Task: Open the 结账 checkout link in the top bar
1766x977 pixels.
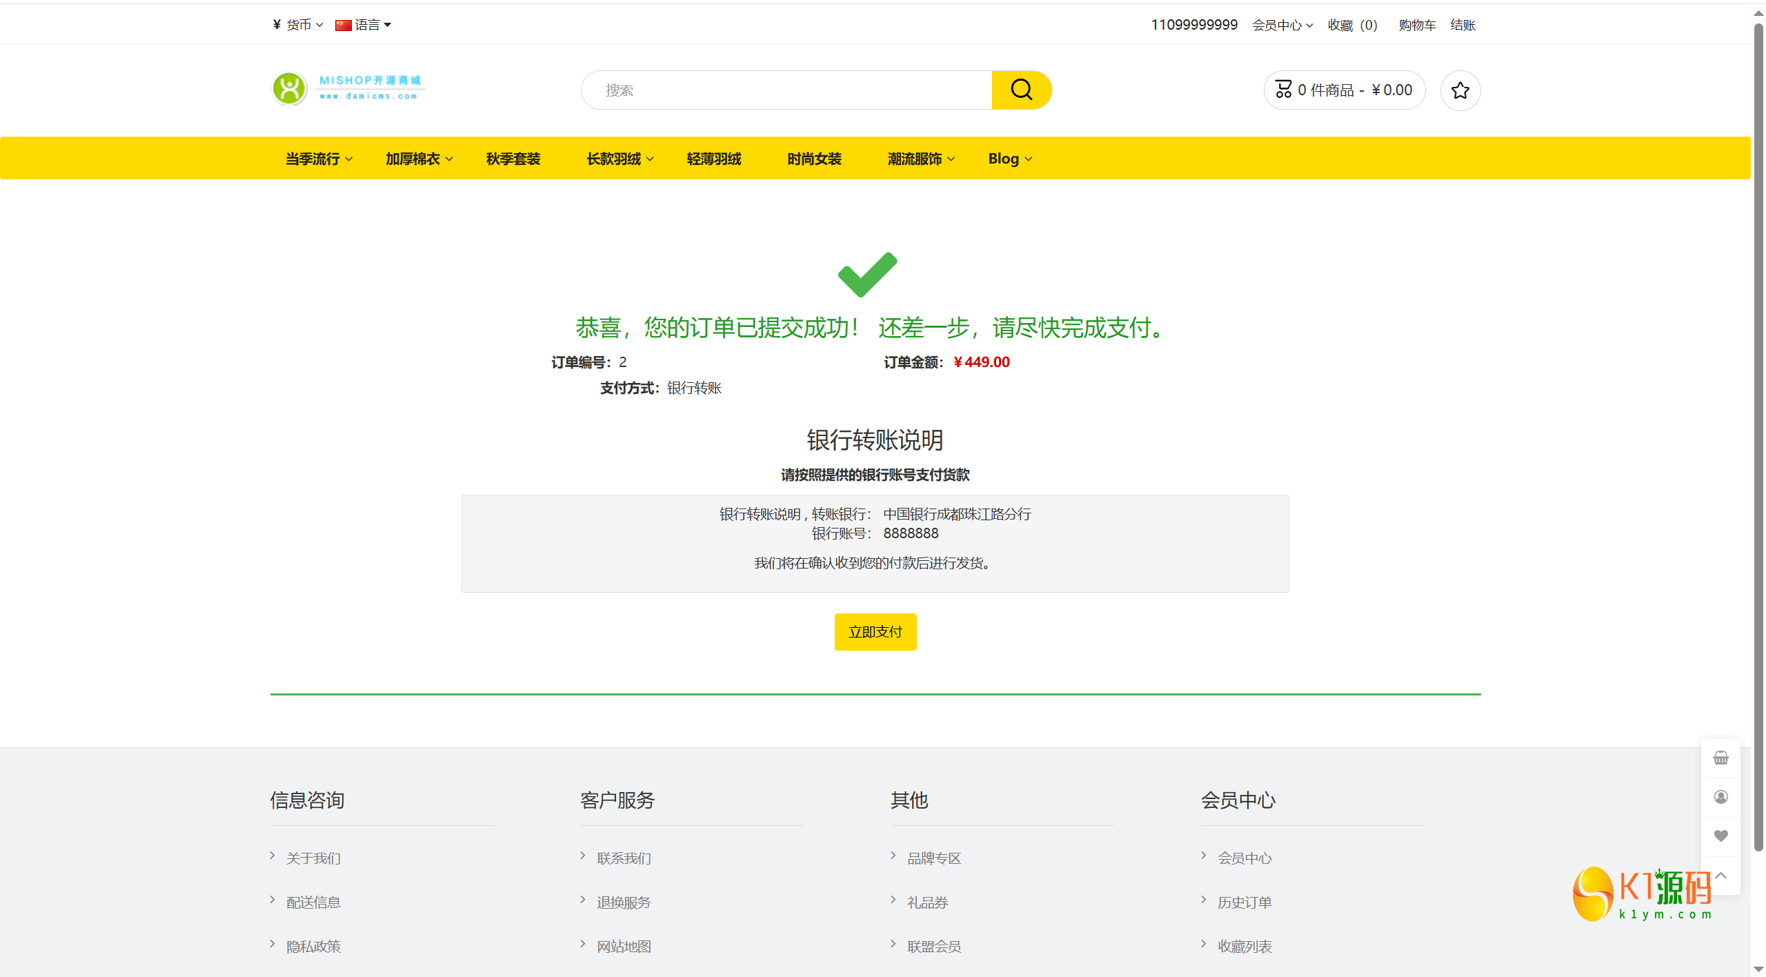Action: [1462, 25]
